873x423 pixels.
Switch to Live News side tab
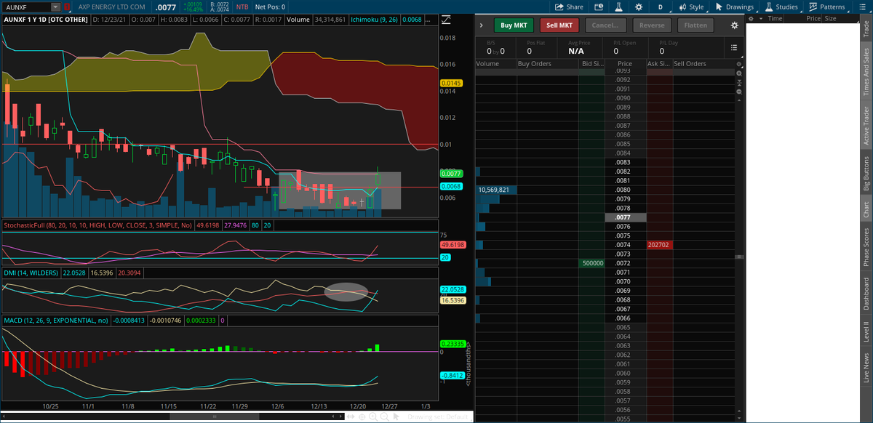866,368
